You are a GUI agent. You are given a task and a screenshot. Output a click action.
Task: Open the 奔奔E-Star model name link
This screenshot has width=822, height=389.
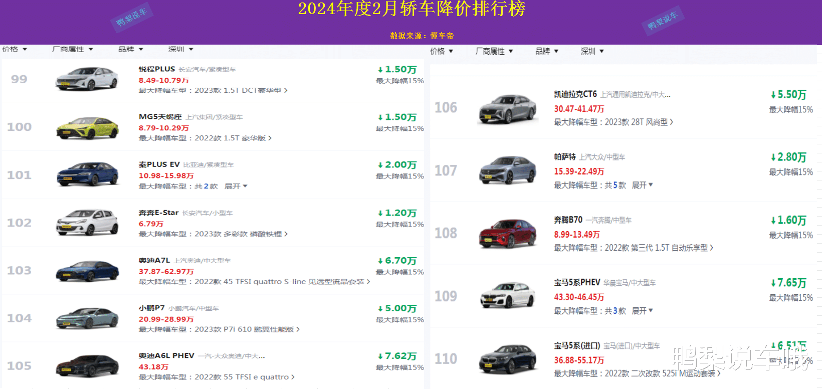pyautogui.click(x=158, y=213)
